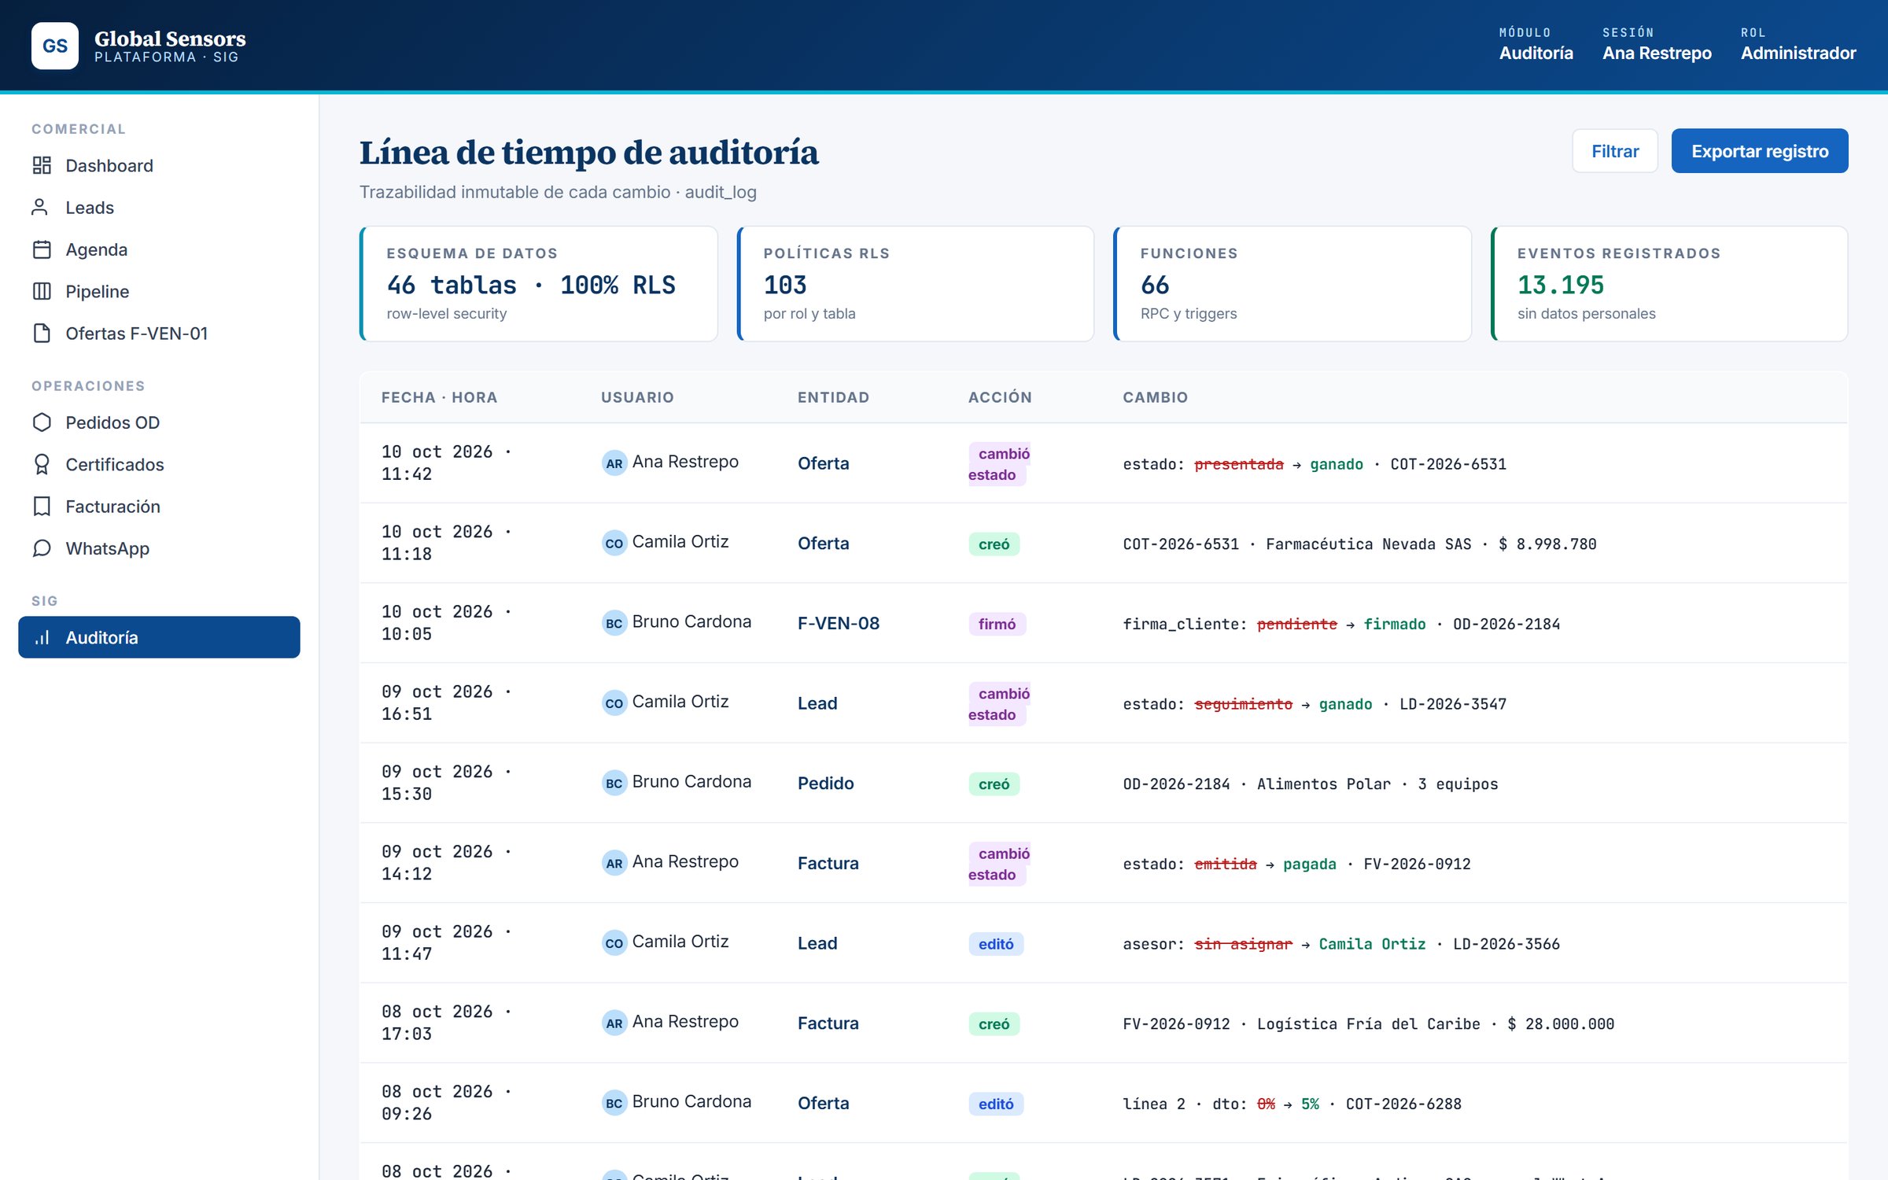
Task: Click the Facturación bookmark icon
Action: coord(42,506)
